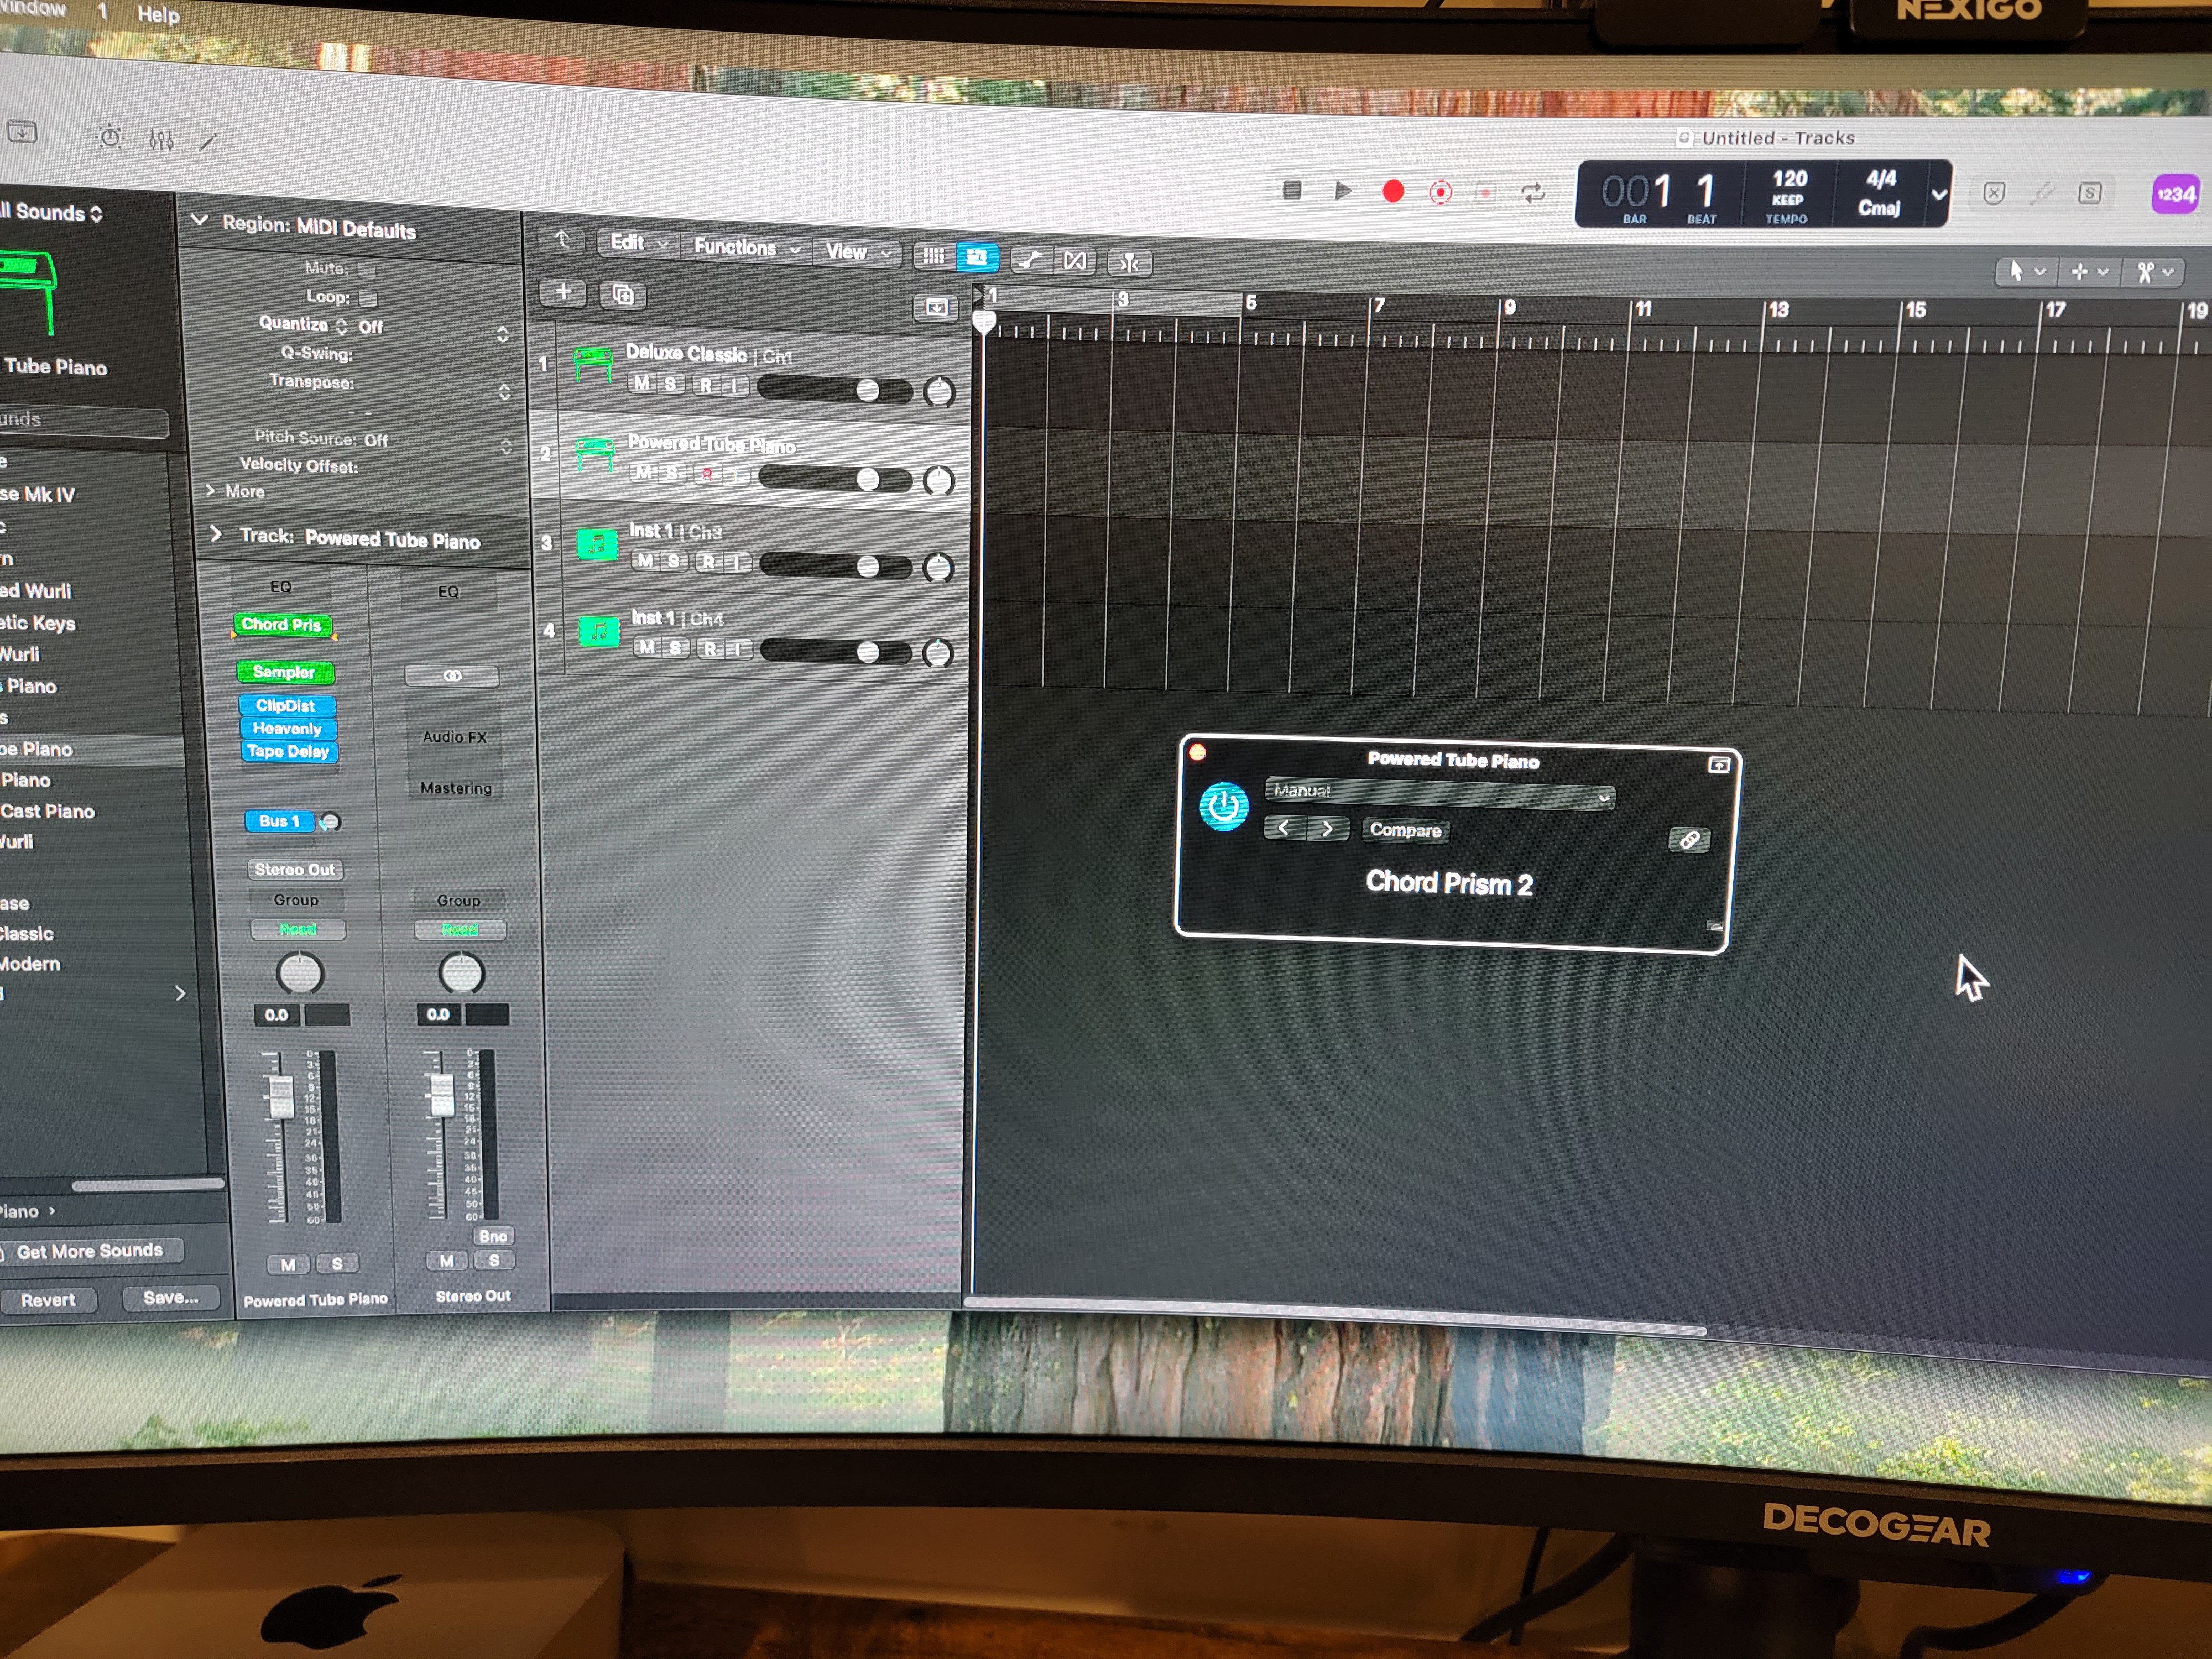Open the Mixer from the toolbar icon
Screen dimensions: 2212x1659
click(x=161, y=140)
